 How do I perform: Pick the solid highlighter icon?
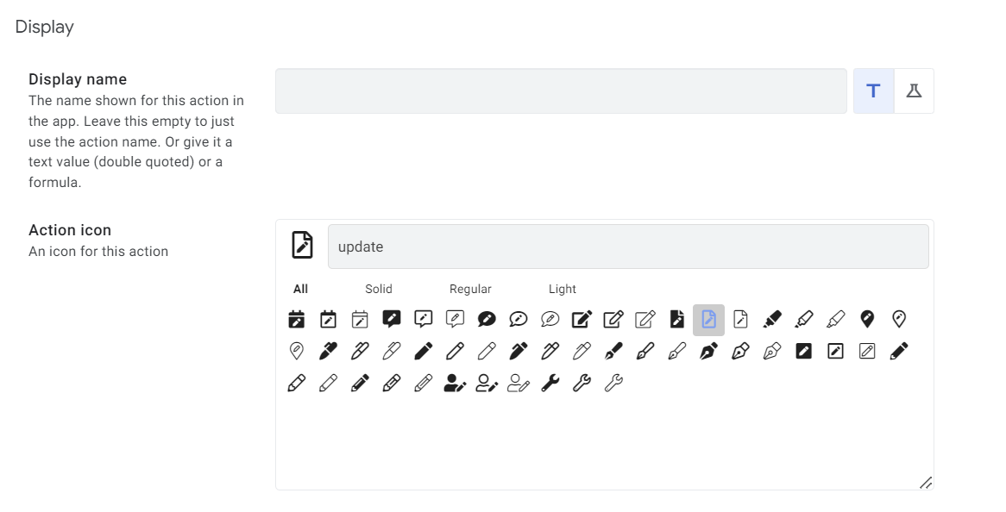click(772, 320)
